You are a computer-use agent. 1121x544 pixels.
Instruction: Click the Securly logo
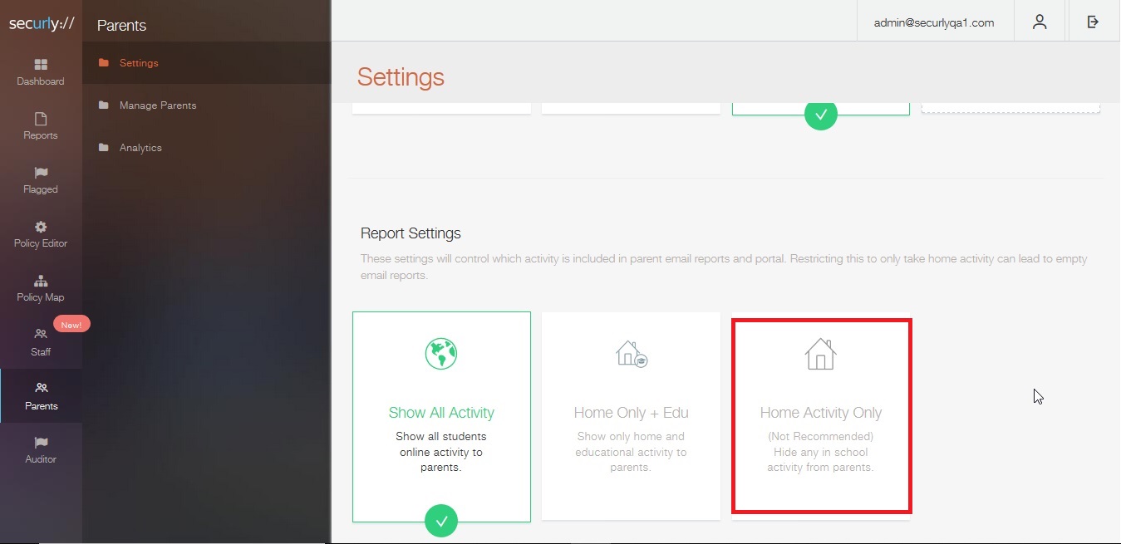tap(41, 24)
